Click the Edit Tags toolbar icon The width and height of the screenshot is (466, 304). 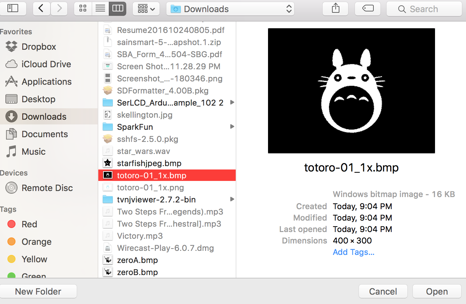[368, 8]
